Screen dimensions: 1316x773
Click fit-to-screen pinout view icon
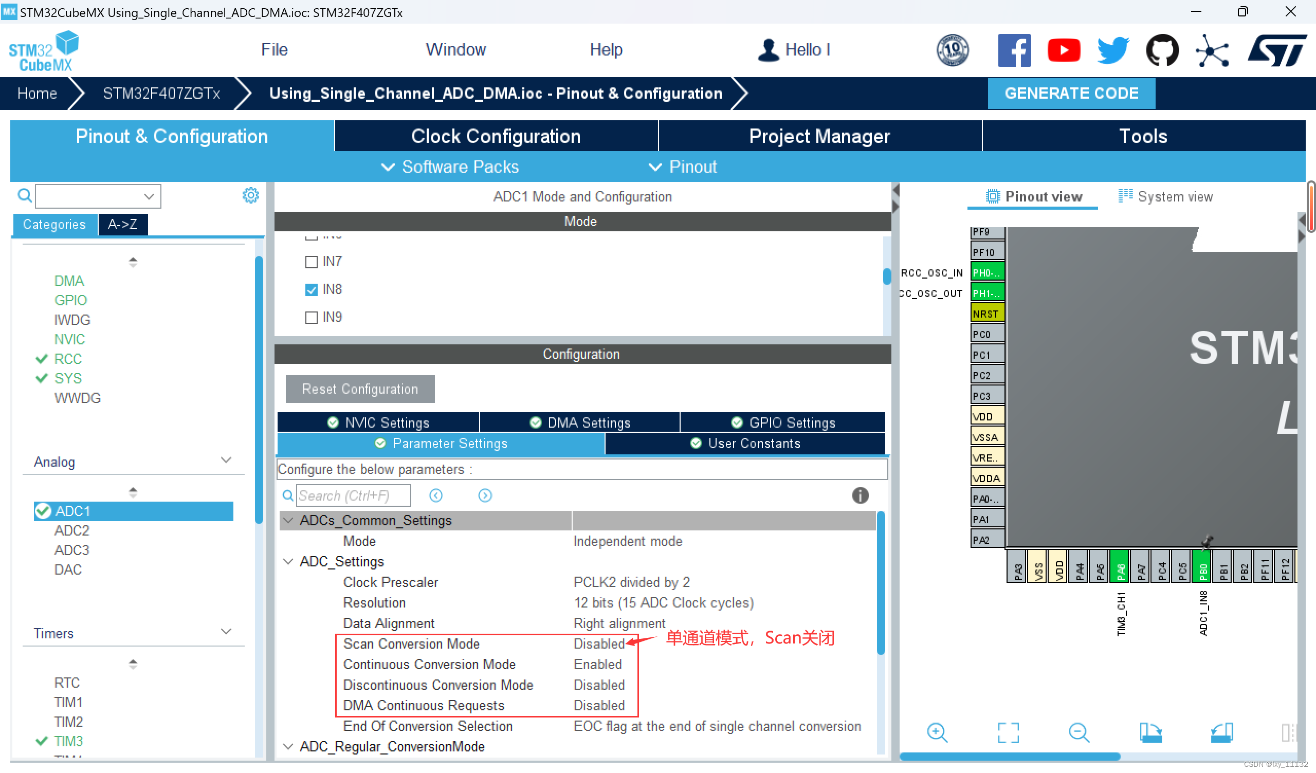click(x=1008, y=732)
